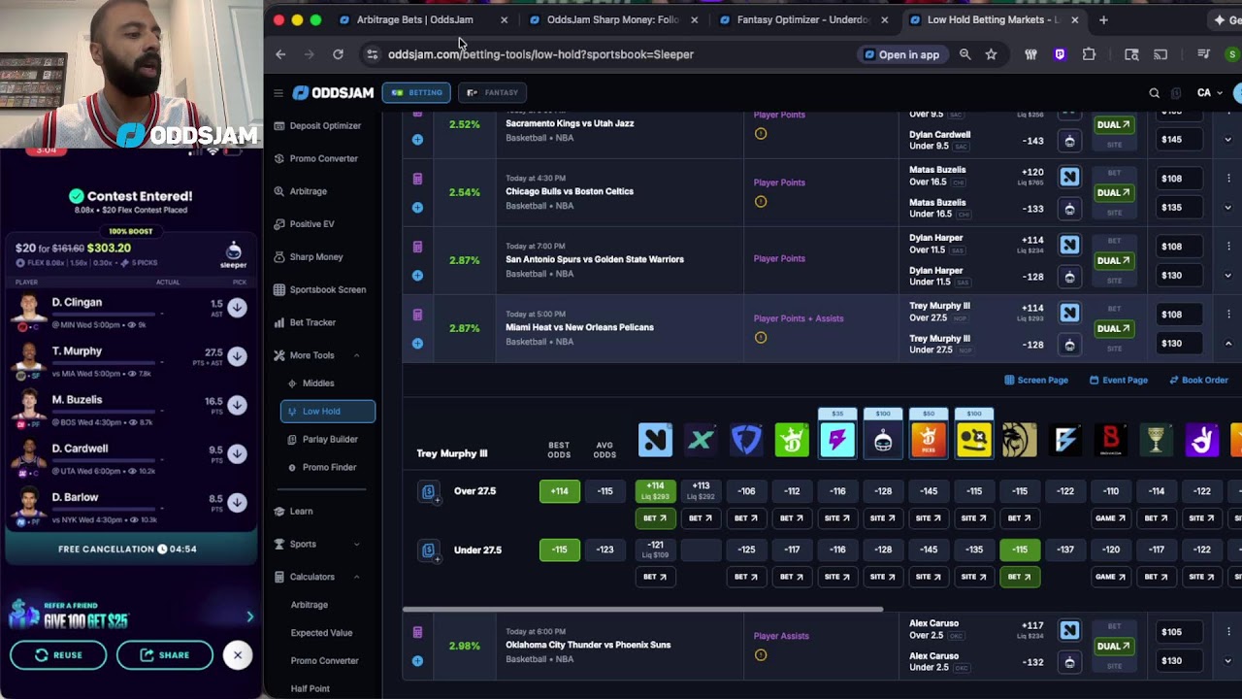This screenshot has height=699, width=1242.
Task: Click the OddsJam logo in header
Action: [333, 92]
